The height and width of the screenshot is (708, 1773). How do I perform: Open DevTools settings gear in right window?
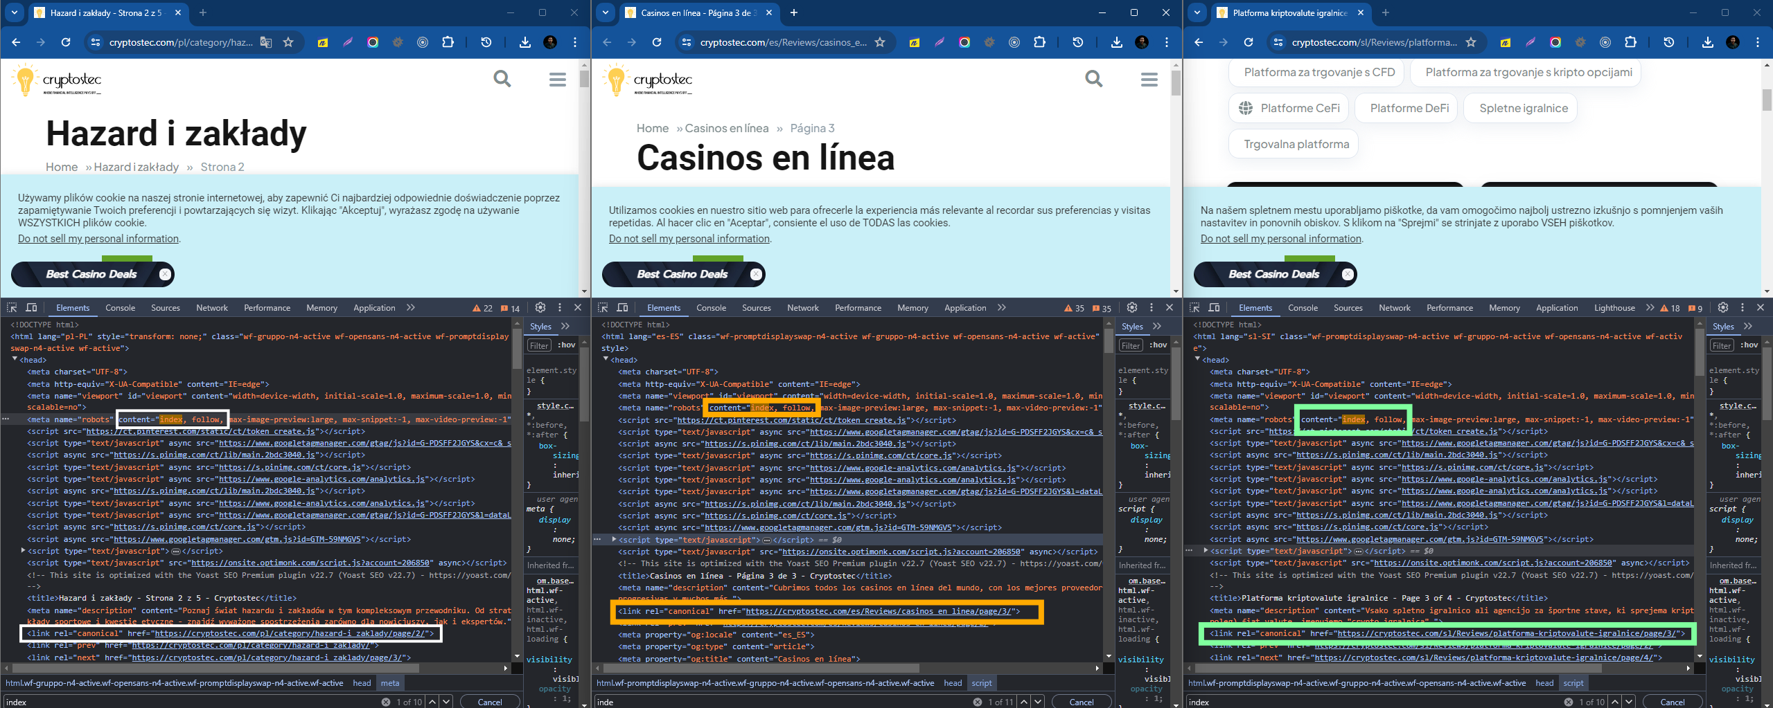pyautogui.click(x=1723, y=307)
